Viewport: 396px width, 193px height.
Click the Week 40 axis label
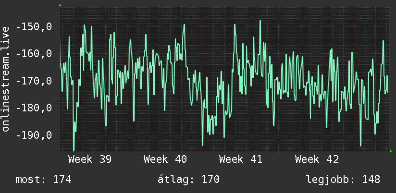click(165, 159)
